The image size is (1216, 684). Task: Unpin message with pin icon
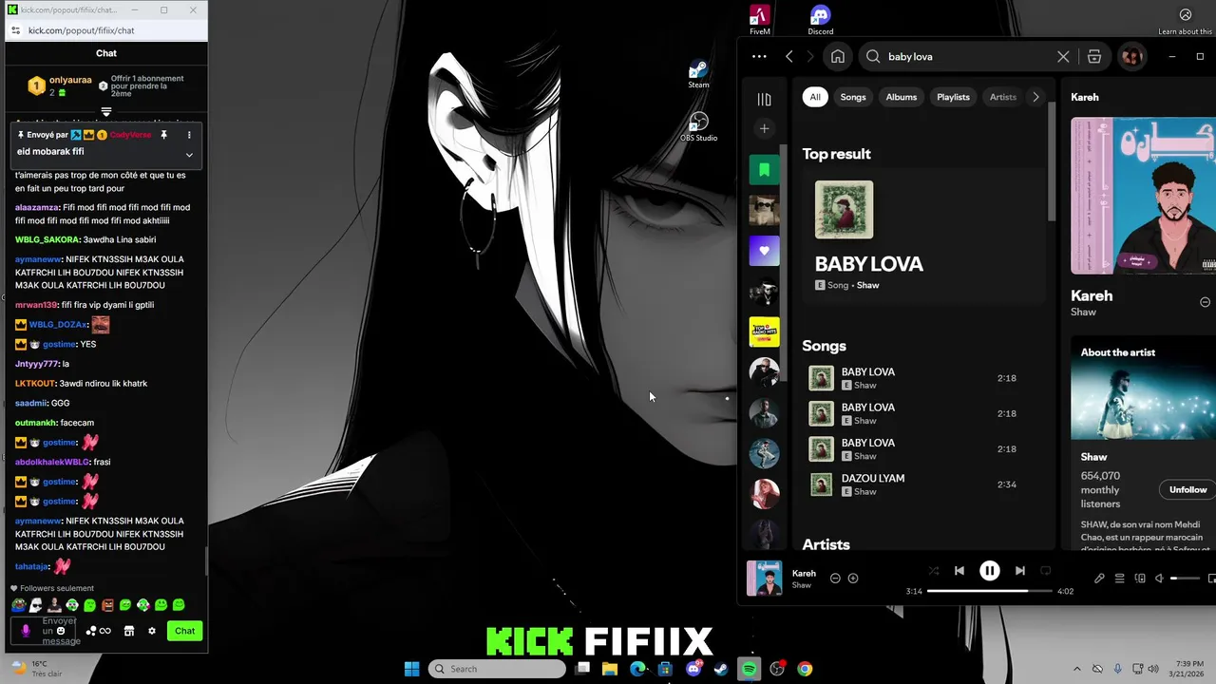(x=163, y=135)
